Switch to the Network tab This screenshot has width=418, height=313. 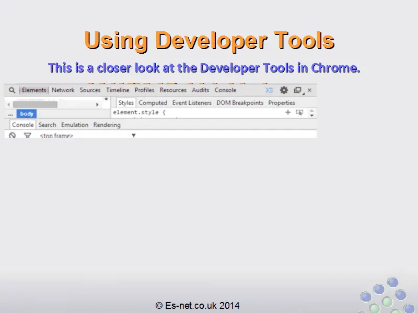coord(63,90)
